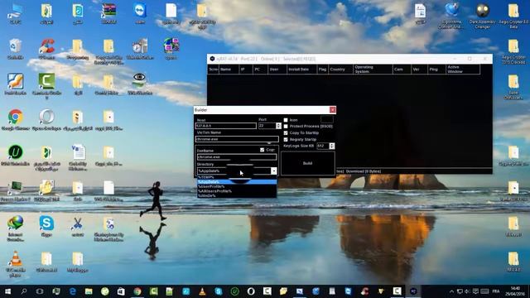Select Aegis Crypter folder at top right
530x298 pixels.
coord(513,16)
